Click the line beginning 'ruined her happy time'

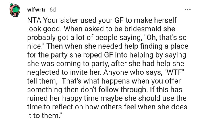[107, 98]
